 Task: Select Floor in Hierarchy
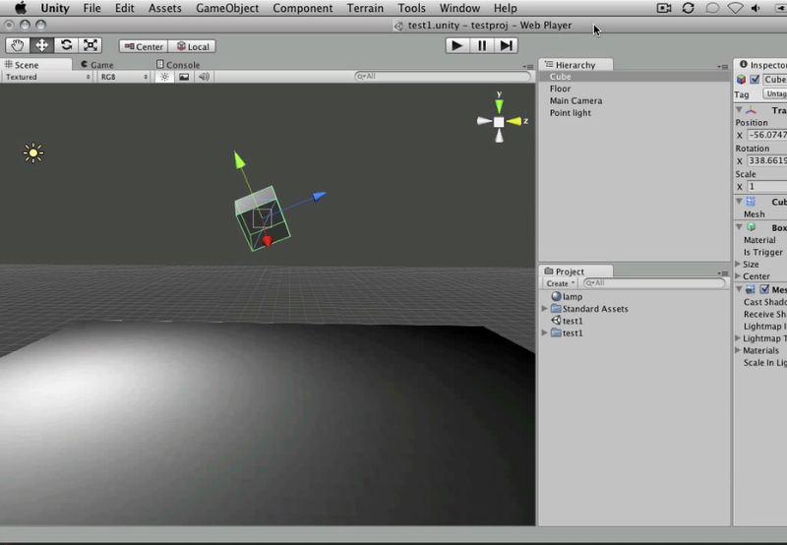pos(635,89)
